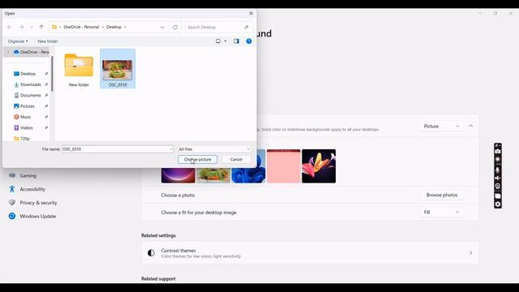Open view options dropdown arrow

[225, 41]
